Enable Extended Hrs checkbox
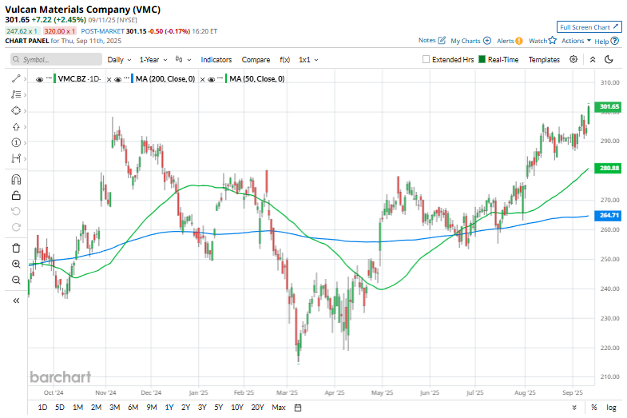 pos(426,60)
